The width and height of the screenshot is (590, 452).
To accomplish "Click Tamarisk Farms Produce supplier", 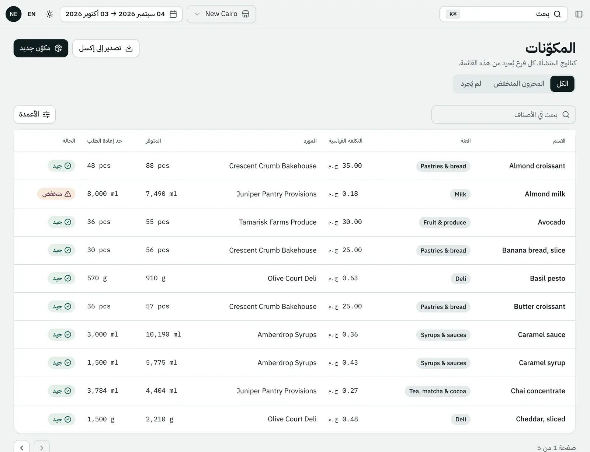I will (x=278, y=222).
